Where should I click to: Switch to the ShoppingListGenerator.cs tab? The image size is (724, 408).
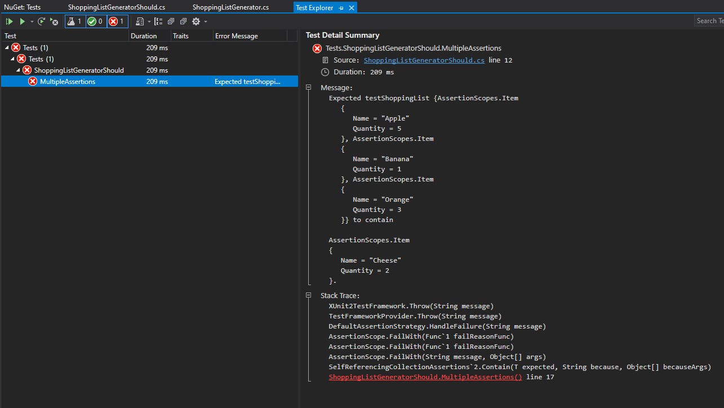[232, 7]
